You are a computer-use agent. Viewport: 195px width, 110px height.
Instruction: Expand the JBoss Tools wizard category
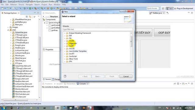(65, 59)
